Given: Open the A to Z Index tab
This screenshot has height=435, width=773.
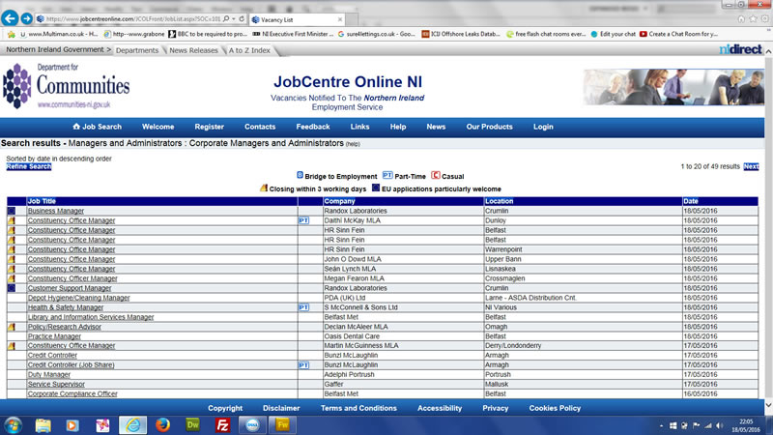Looking at the screenshot, I should click(x=249, y=50).
